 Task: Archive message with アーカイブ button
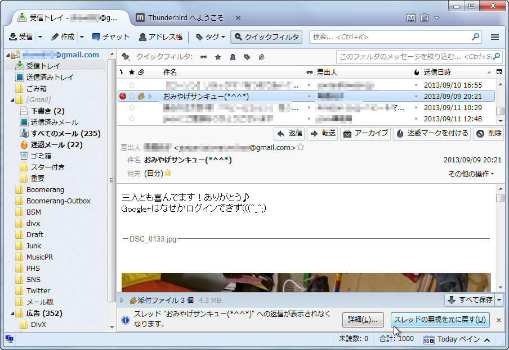pos(365,133)
